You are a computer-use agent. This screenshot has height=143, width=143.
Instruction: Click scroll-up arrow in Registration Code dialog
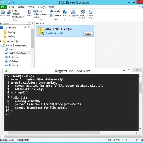pyautogui.click(x=140, y=76)
